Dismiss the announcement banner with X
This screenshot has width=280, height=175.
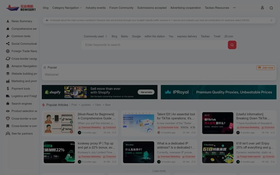click(271, 20)
